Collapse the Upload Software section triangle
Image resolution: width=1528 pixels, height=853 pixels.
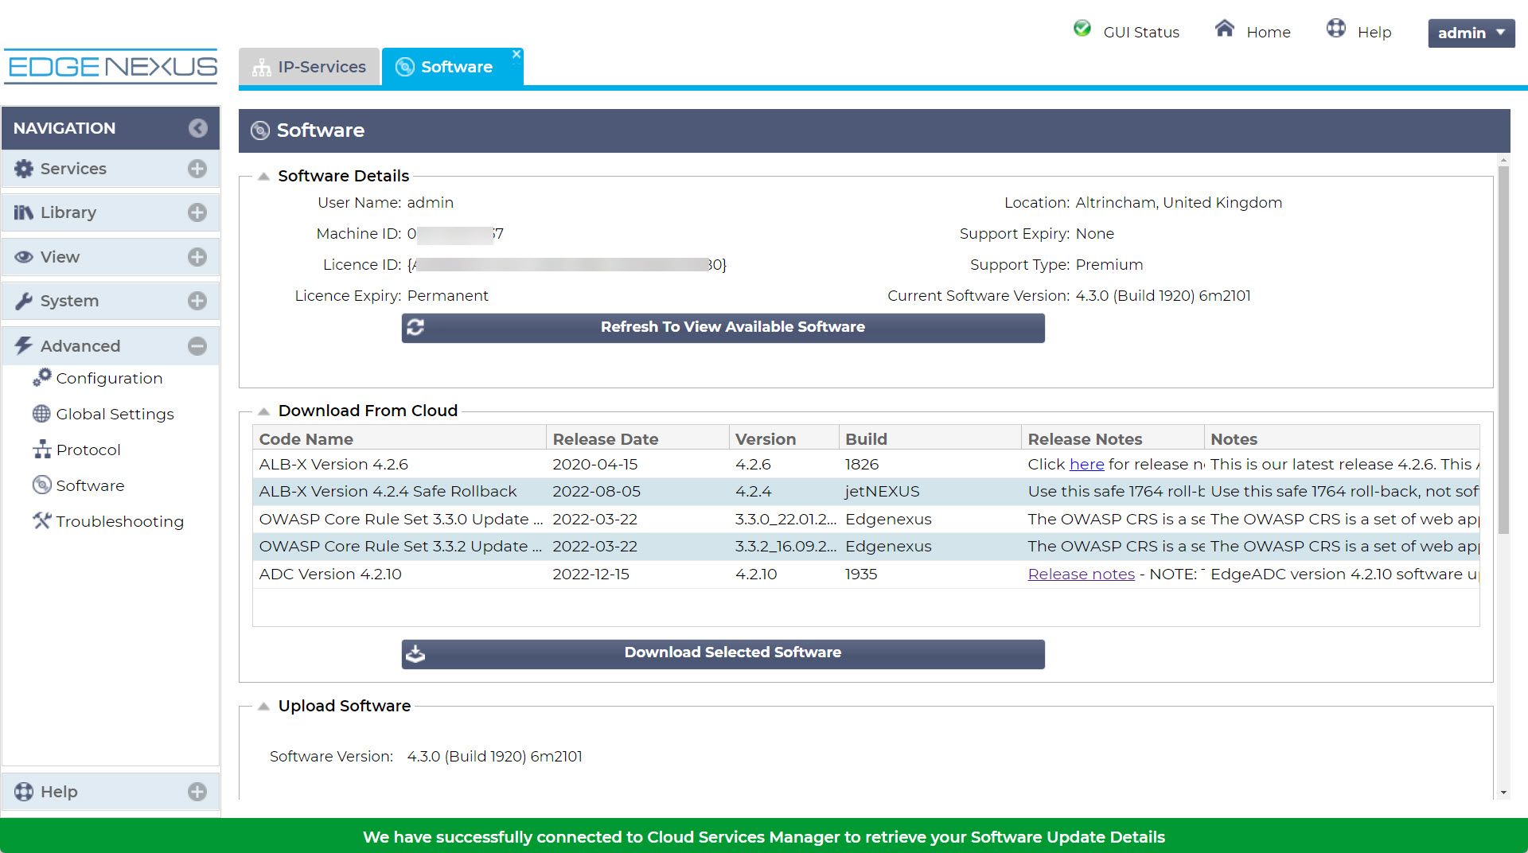tap(263, 707)
